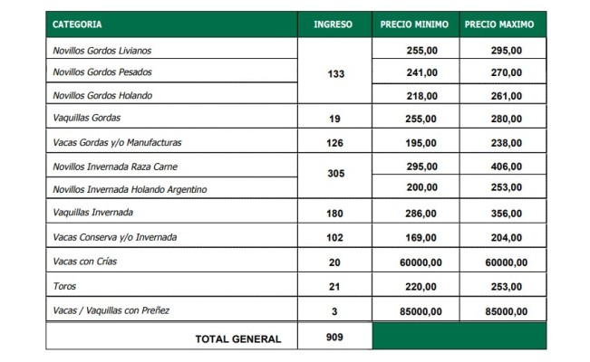Click the ingreso value 305
The image size is (590, 362).
click(x=334, y=177)
